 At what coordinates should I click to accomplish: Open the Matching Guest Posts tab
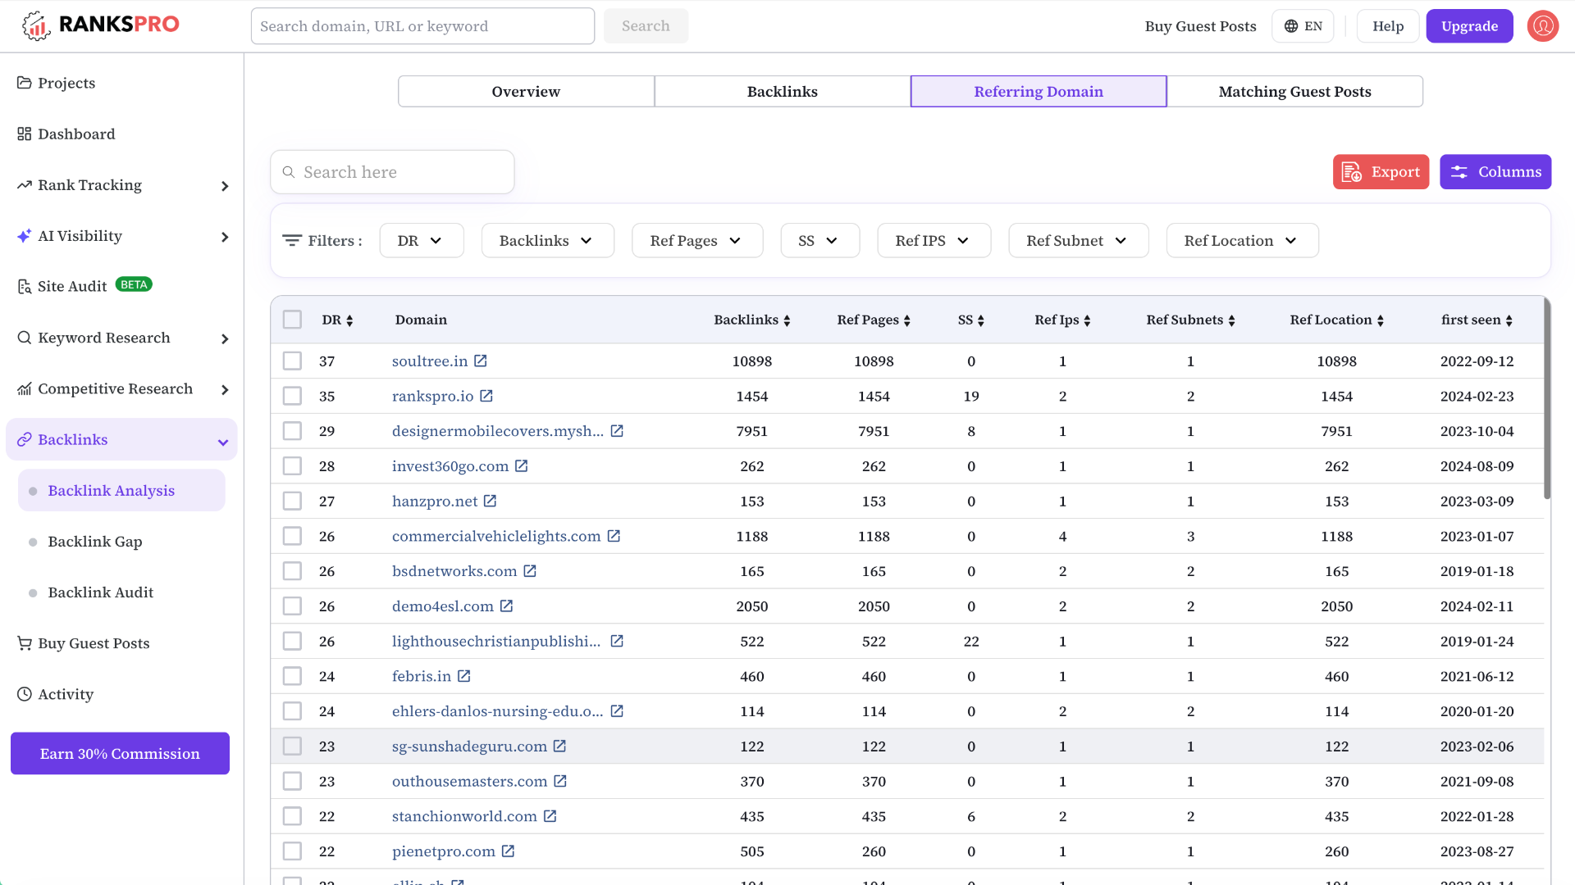(1295, 91)
